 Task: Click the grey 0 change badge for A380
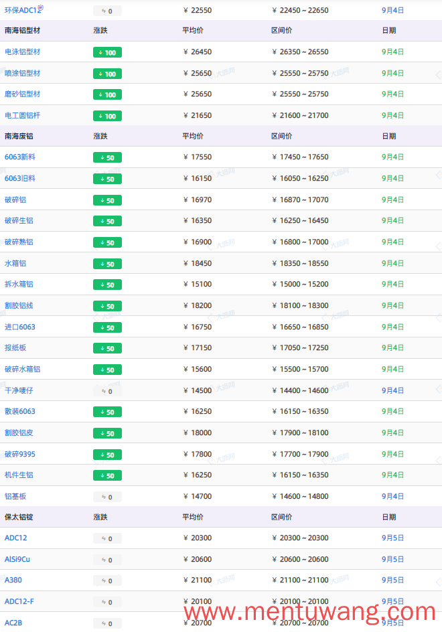(107, 581)
